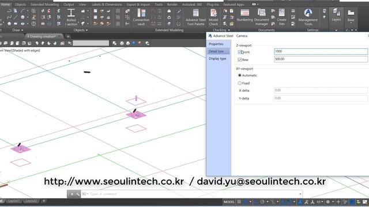Click the workspace gear icon in status bar

tap(328, 202)
